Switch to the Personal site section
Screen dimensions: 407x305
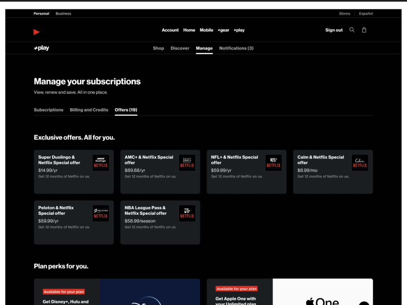click(x=41, y=13)
